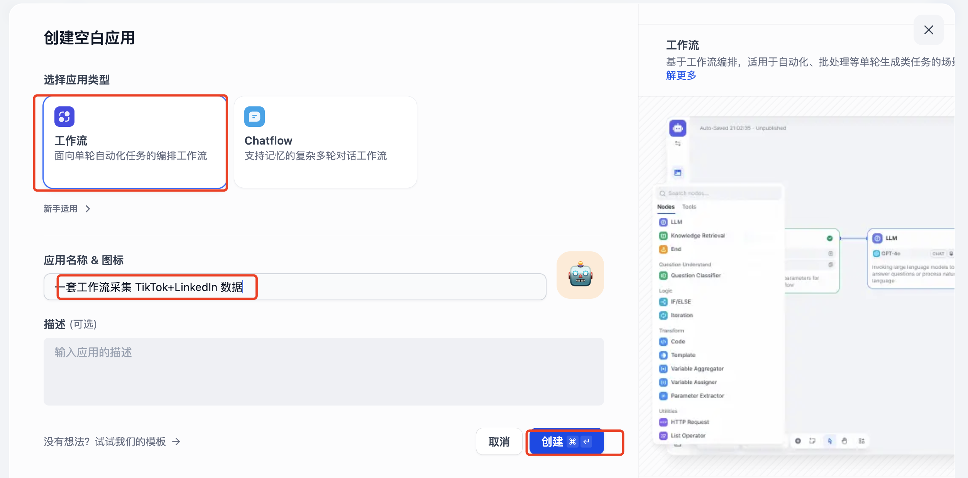The height and width of the screenshot is (478, 968).
Task: Click the IF/ELSE logic node icon
Action: coord(663,301)
